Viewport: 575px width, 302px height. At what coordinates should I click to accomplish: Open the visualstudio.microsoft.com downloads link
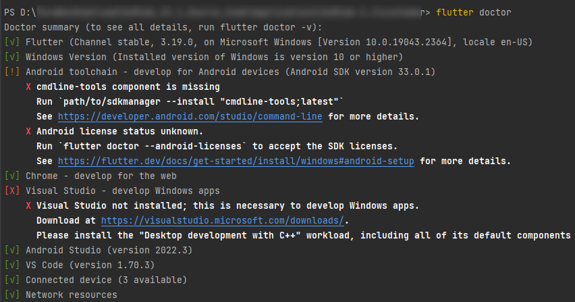[222, 220]
